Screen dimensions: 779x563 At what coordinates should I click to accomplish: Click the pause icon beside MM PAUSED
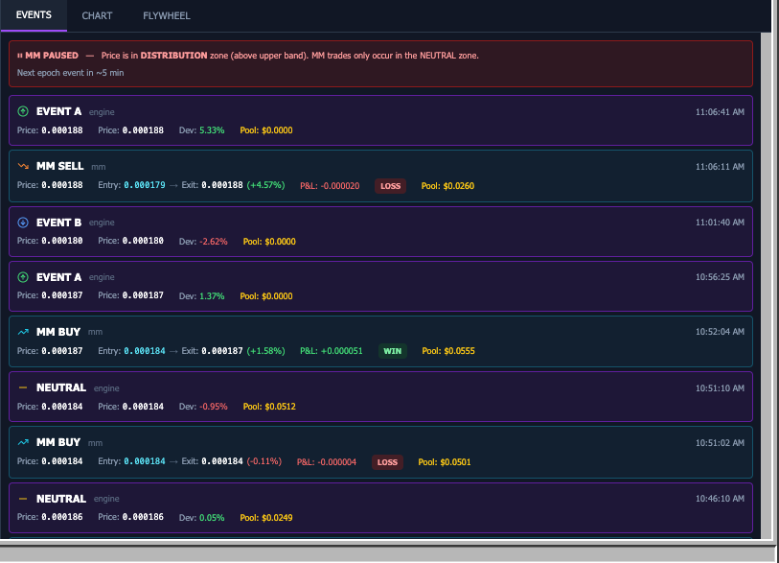pyautogui.click(x=20, y=56)
